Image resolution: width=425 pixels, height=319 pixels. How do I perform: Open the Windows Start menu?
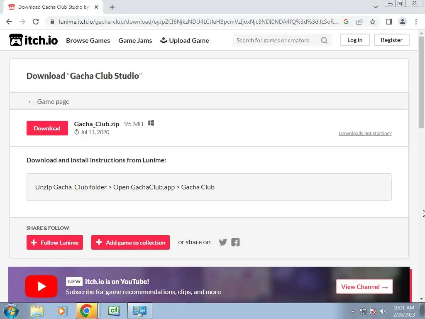(11, 311)
